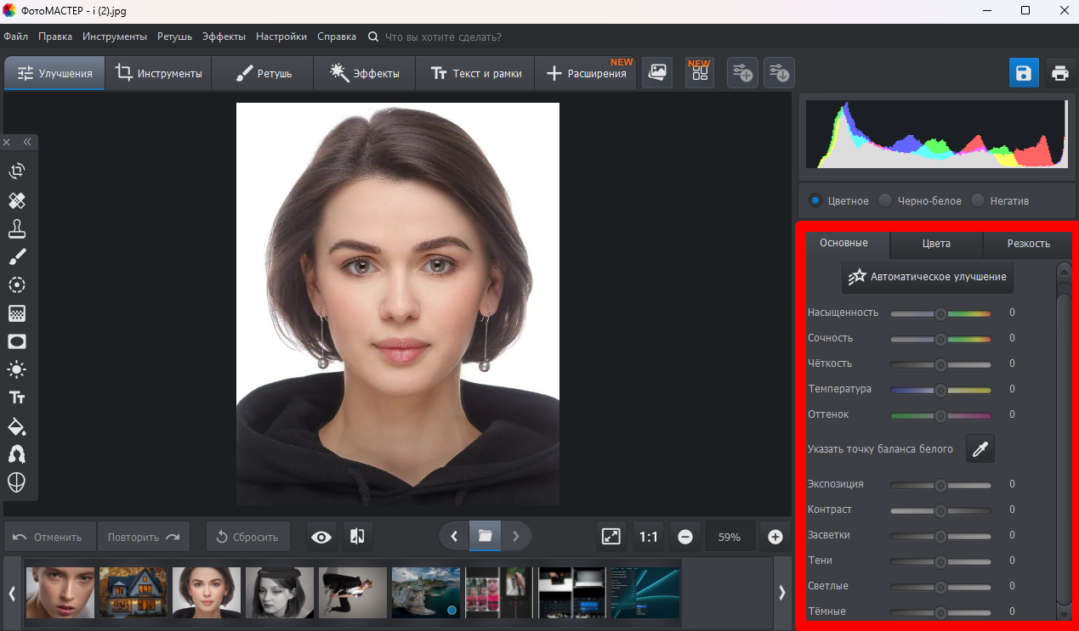1079x631 pixels.
Task: Click the Экспозиция slider handle
Action: [x=940, y=485]
